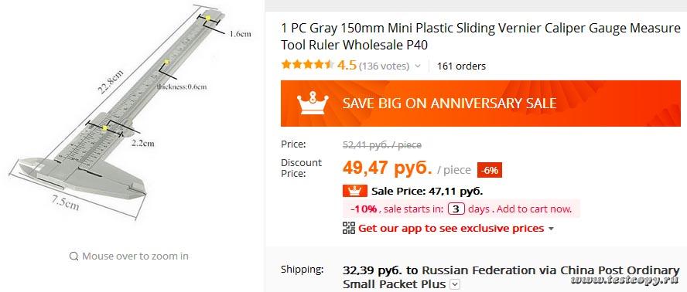Click the QR code icon
Viewport: 687px width, 292px height.
(x=349, y=228)
